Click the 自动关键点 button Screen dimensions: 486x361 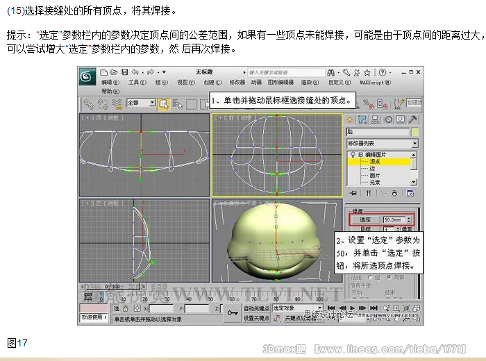(x=257, y=308)
